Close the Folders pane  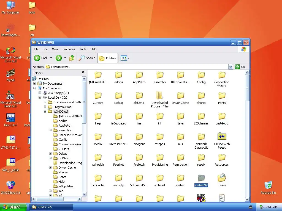[83, 72]
